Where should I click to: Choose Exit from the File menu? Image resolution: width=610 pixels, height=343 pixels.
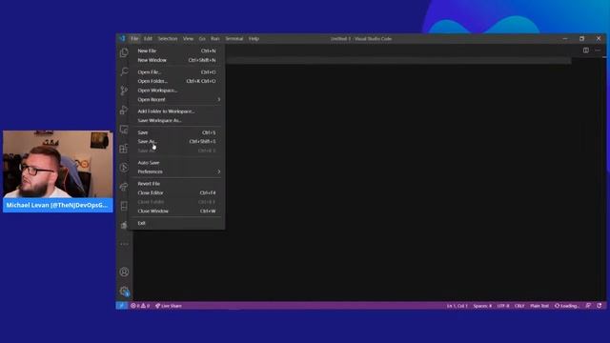click(x=176, y=223)
